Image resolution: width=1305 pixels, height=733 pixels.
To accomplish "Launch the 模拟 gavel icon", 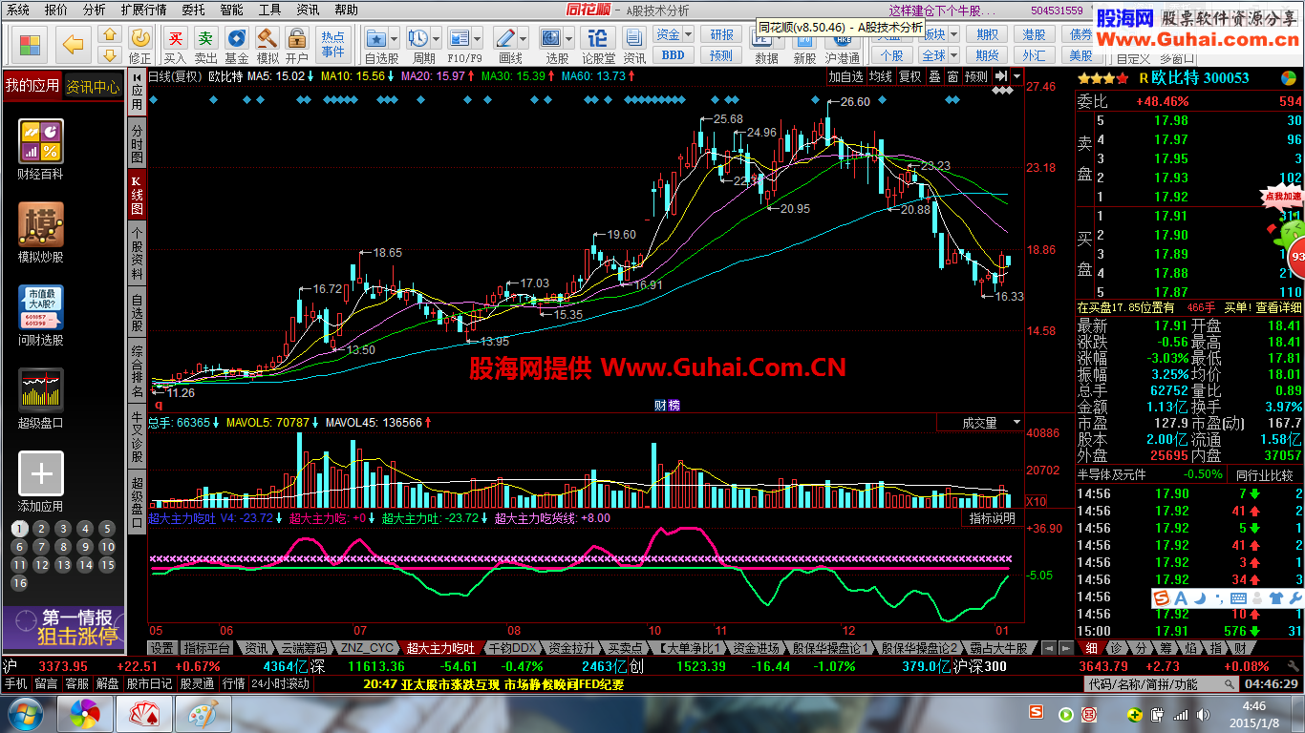I will 267,45.
